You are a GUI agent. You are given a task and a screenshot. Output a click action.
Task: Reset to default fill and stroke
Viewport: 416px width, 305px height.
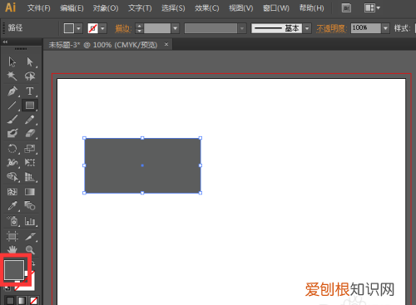click(7, 288)
